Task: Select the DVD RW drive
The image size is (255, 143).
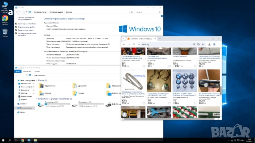Action: coord(113,104)
